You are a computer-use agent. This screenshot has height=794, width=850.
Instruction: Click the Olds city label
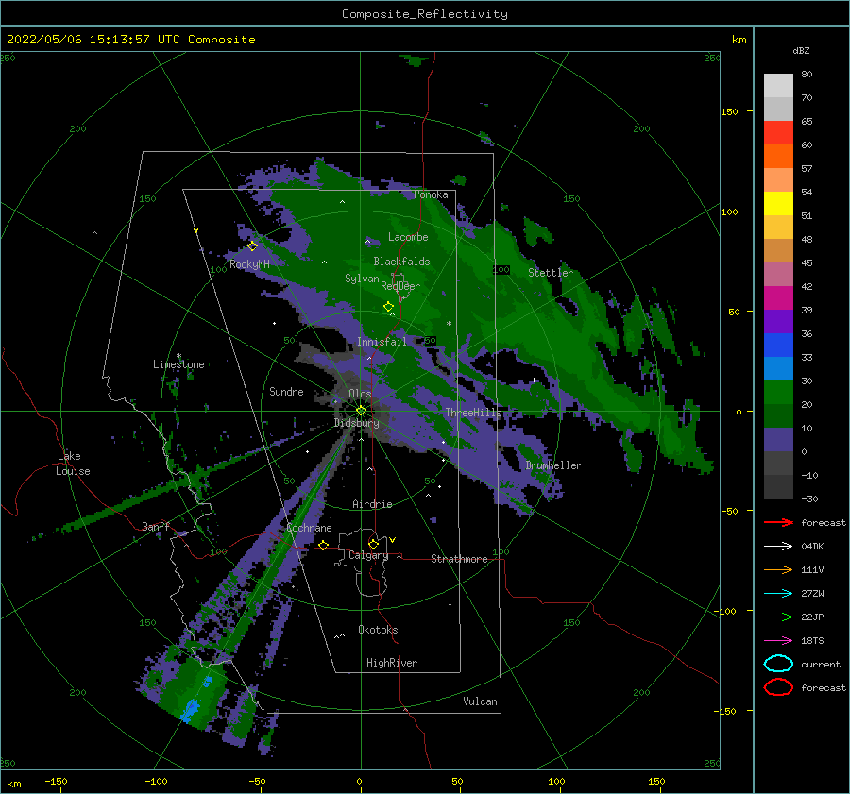(360, 394)
